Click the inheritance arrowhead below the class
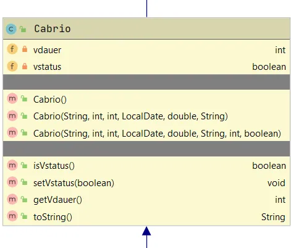291x248 pixels. click(146, 231)
